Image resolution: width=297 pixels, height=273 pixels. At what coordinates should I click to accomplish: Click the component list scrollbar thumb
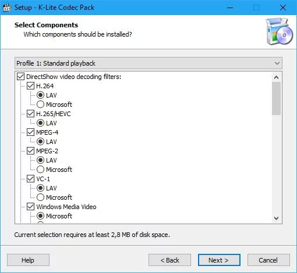tap(276, 98)
